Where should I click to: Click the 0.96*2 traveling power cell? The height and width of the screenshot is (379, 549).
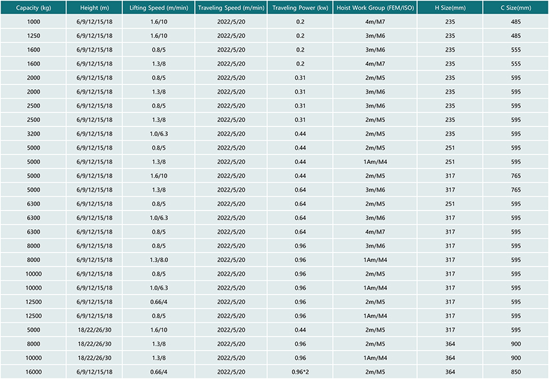300,372
